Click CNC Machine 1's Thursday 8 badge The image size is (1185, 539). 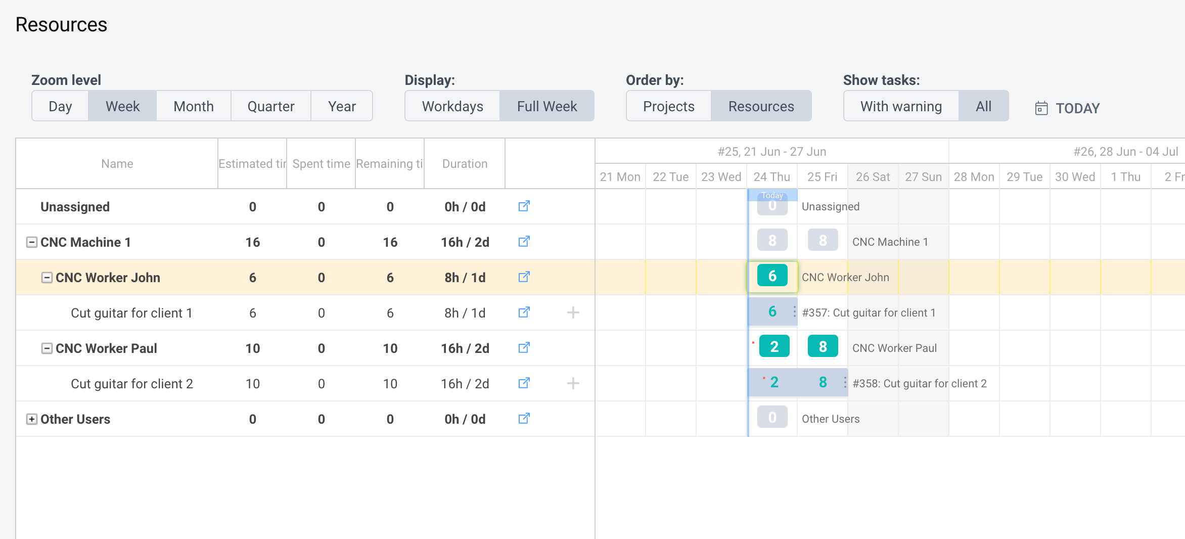pyautogui.click(x=772, y=240)
